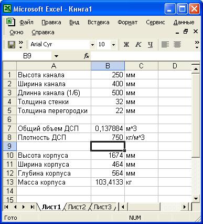Screen dimensions: 203x224
Task: Align text center
Action: [x=177, y=45]
